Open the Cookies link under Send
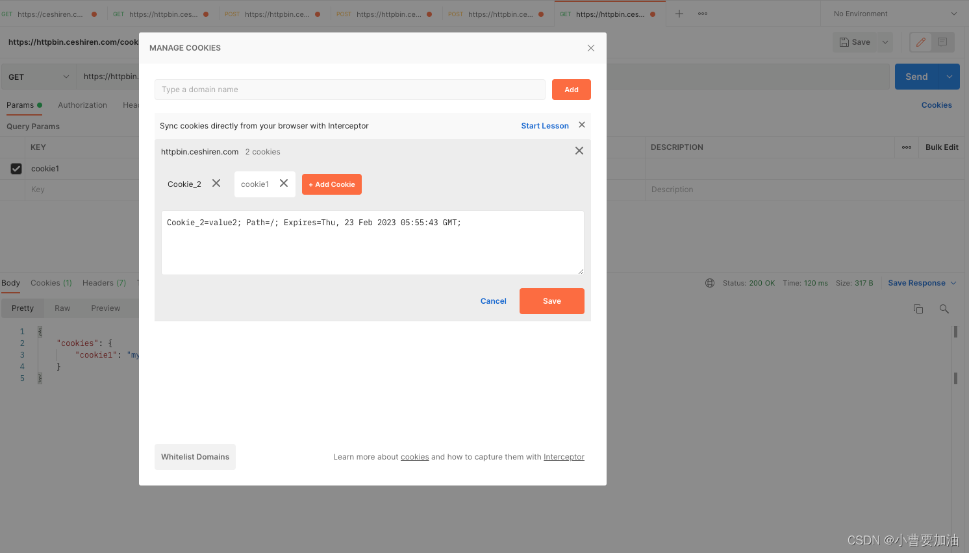 click(937, 105)
